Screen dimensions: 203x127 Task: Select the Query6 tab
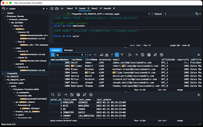(82, 8)
